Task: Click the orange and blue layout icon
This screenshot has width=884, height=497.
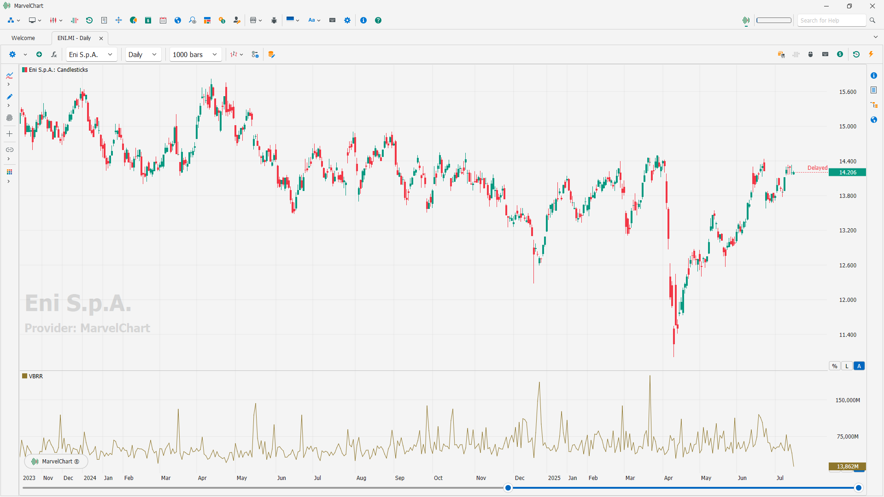Action: (x=207, y=20)
